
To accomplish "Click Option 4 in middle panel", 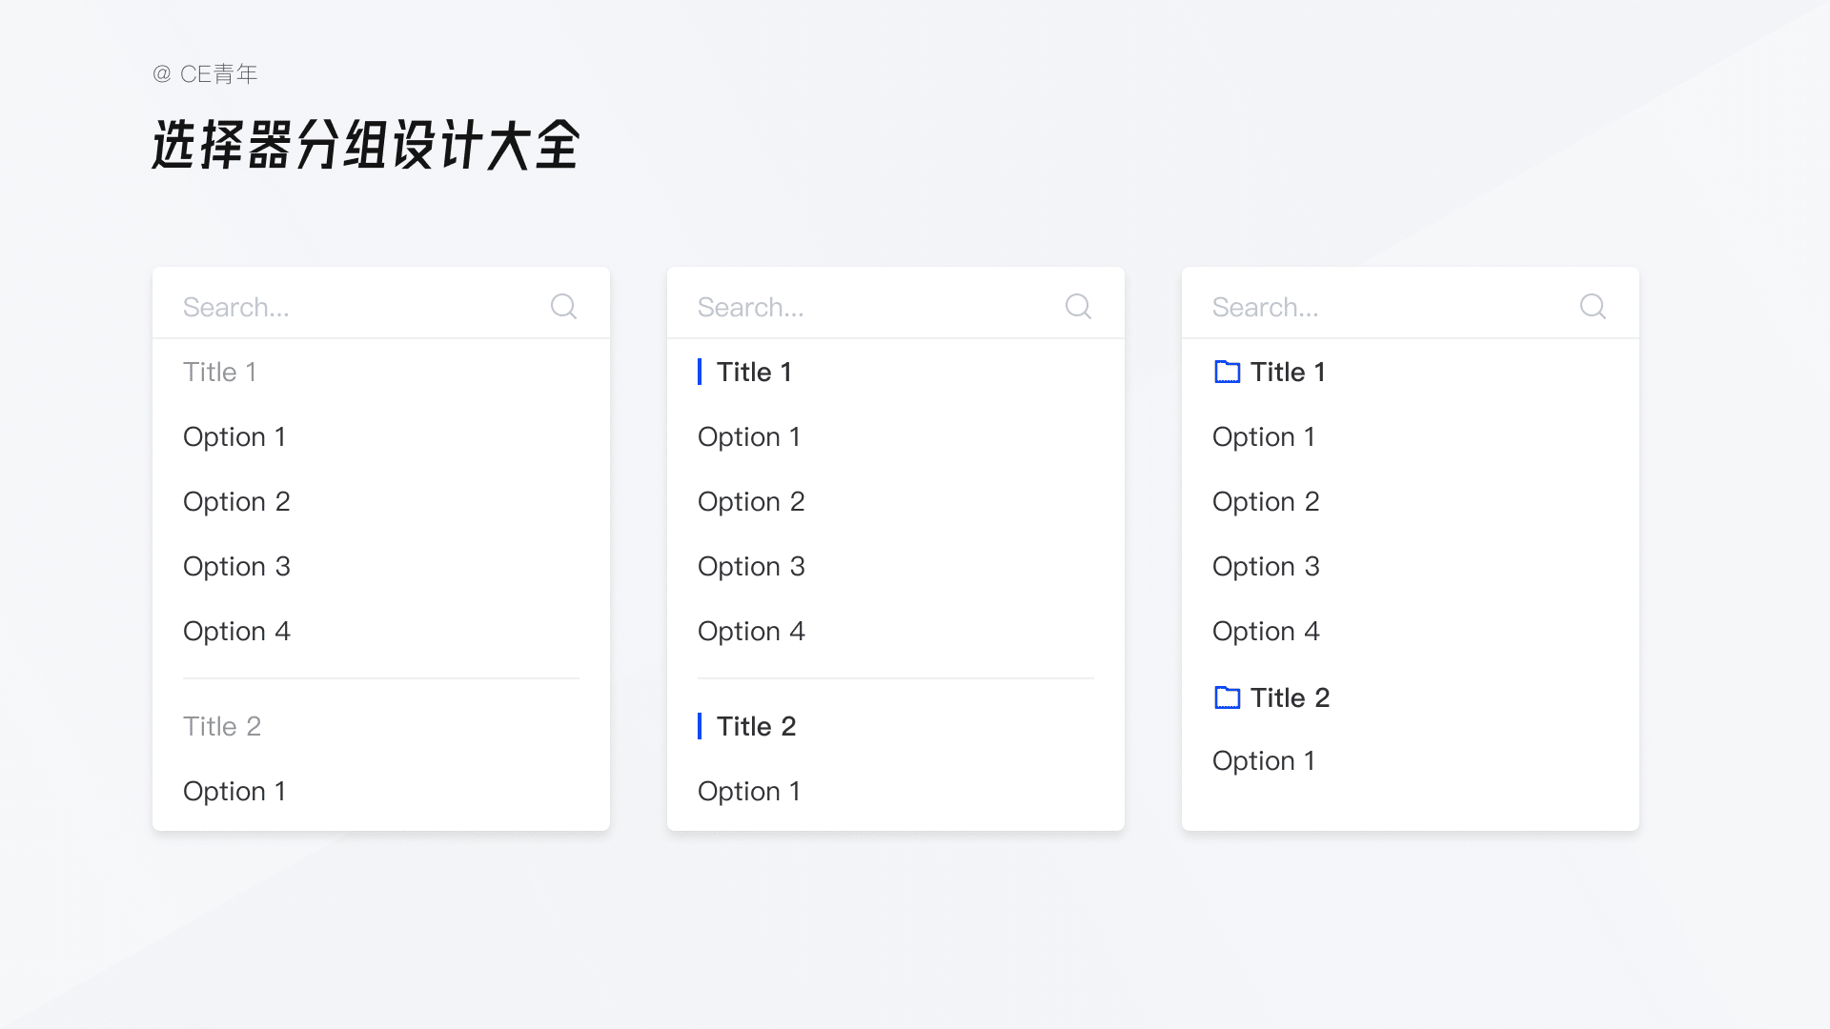I will (x=752, y=630).
